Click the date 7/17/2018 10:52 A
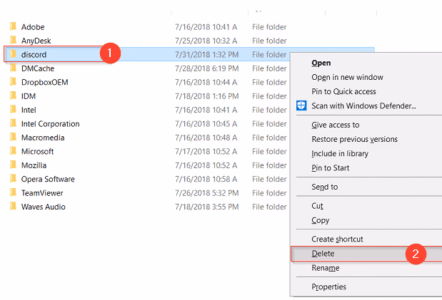This screenshot has width=442, height=300. pyautogui.click(x=206, y=151)
